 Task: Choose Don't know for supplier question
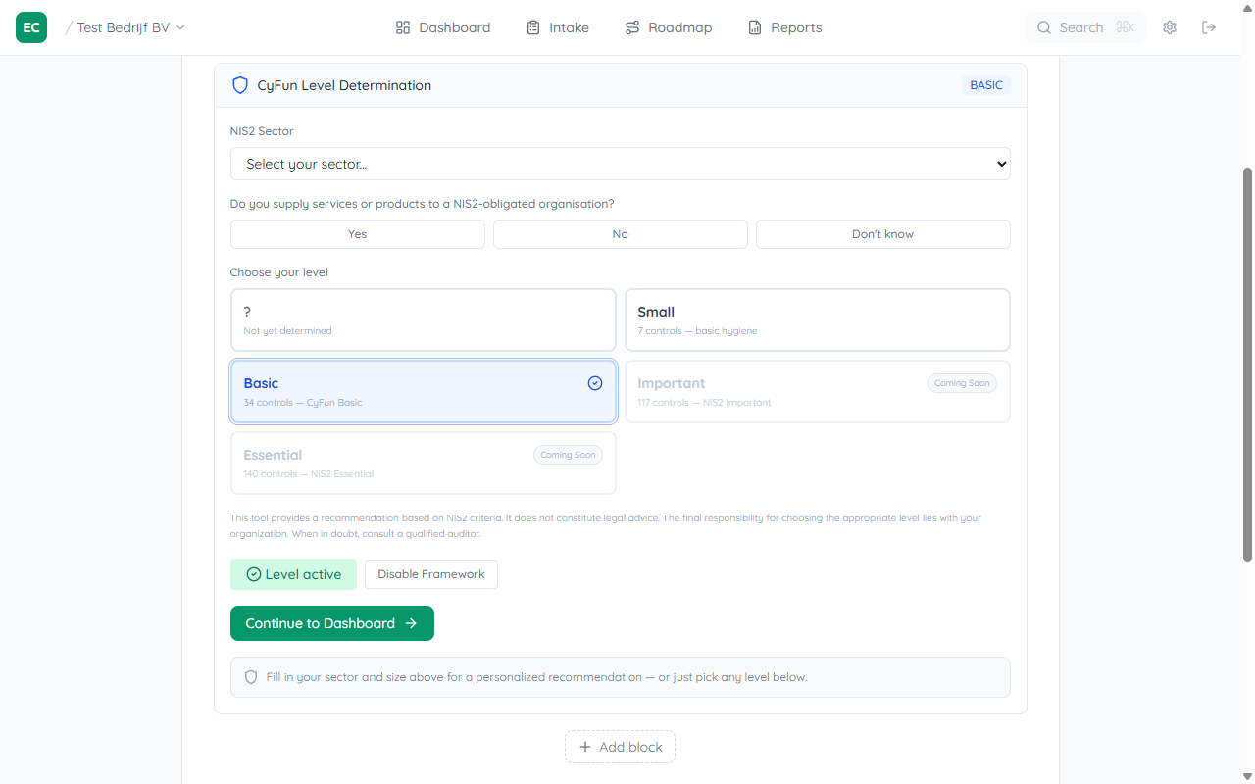pyautogui.click(x=882, y=234)
